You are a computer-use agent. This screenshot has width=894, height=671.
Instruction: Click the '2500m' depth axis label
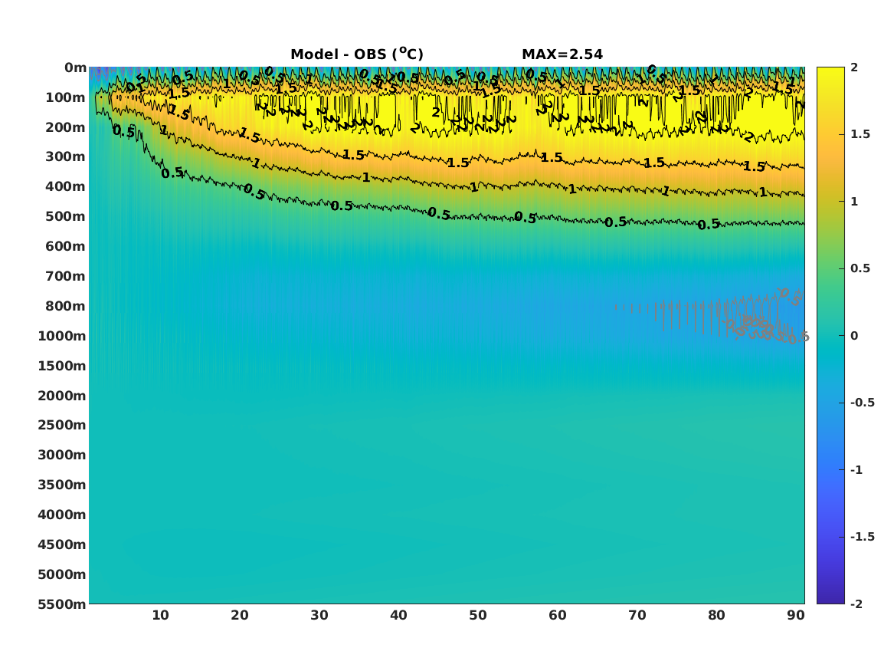(x=62, y=425)
